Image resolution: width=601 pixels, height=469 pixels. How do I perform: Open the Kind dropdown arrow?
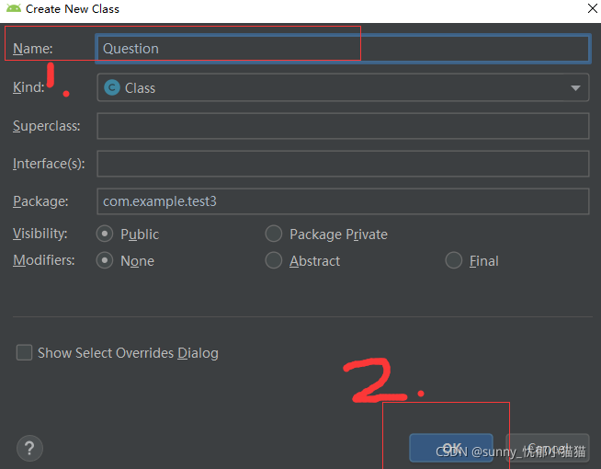click(575, 88)
